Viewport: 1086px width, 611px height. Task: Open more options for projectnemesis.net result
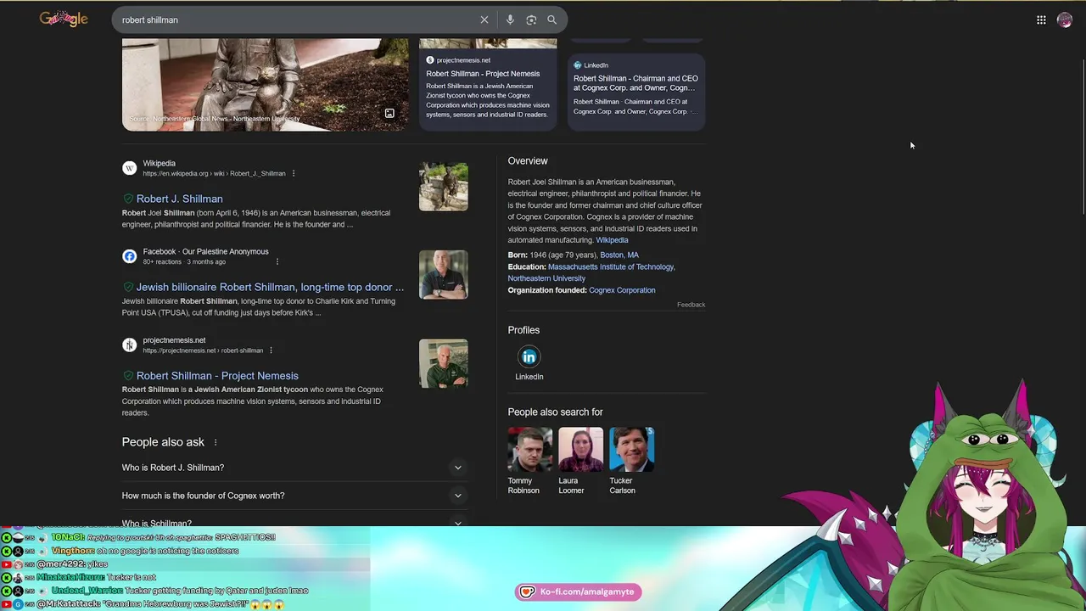tap(271, 350)
